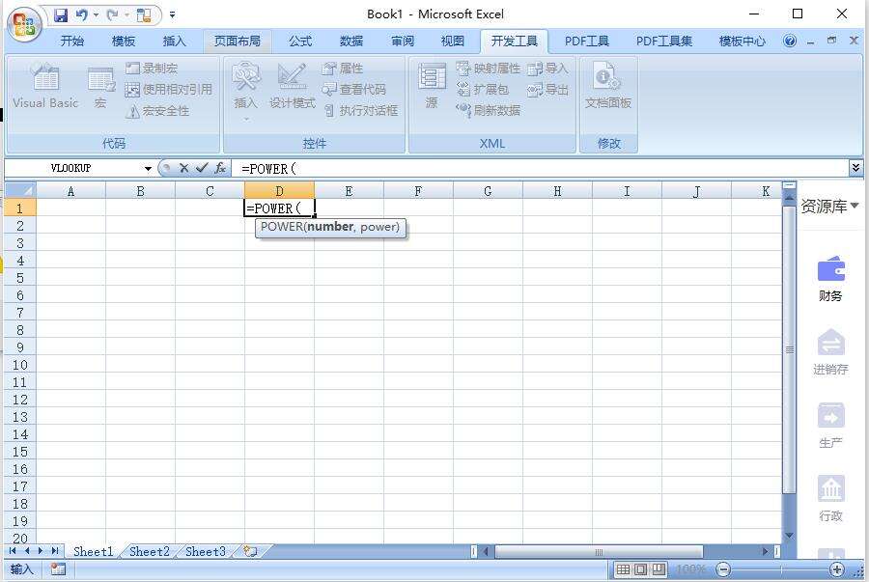Switch to the 审阅 tab
The height and width of the screenshot is (582, 869).
pos(403,41)
